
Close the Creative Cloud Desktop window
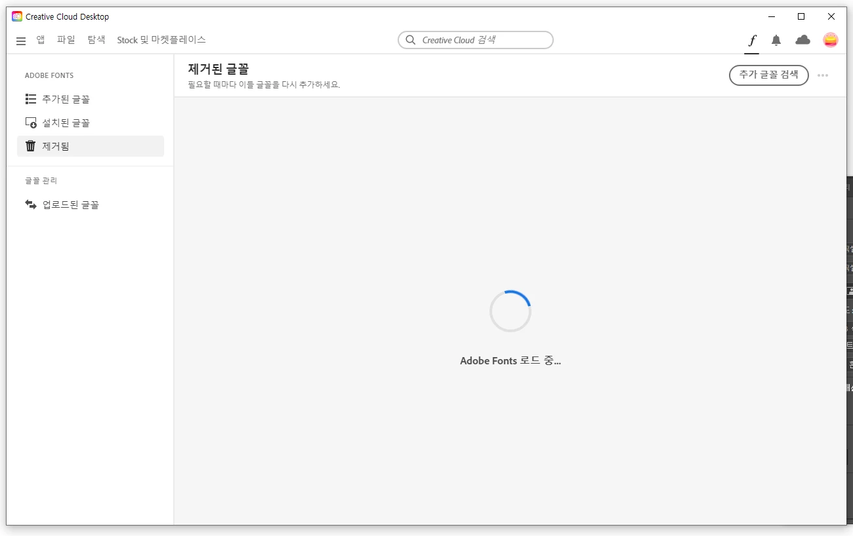tap(831, 16)
